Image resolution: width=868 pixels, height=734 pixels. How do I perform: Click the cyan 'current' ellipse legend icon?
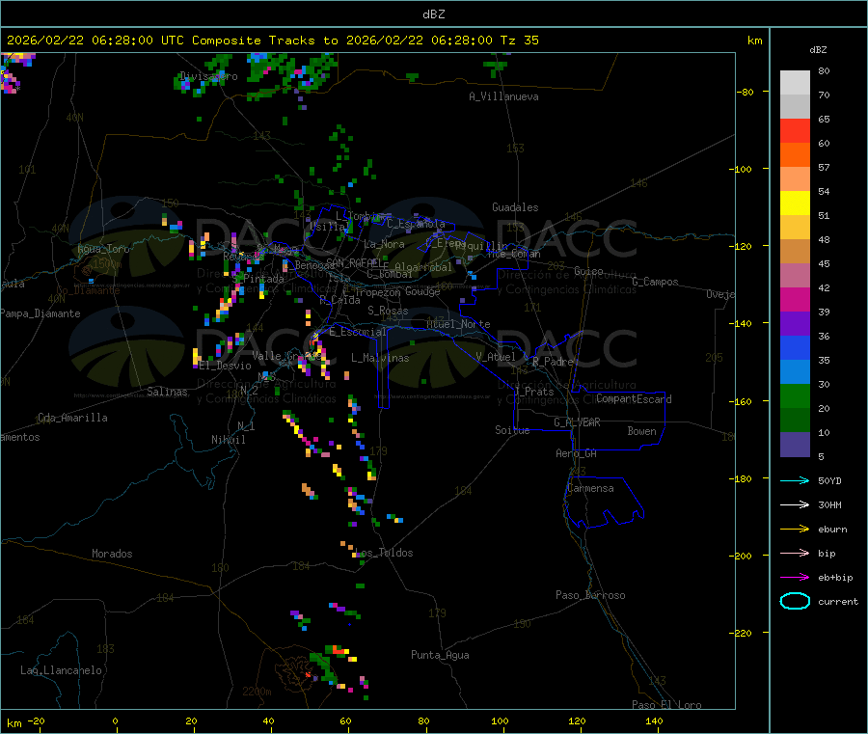click(x=795, y=601)
